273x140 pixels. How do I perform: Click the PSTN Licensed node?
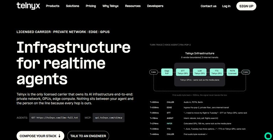coord(232,72)
